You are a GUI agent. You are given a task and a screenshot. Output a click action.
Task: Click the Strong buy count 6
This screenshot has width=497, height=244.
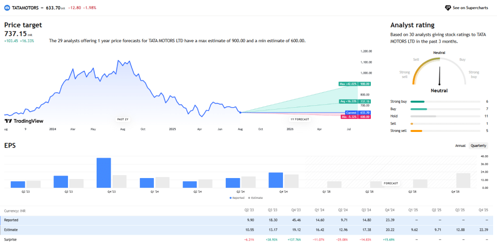(487, 102)
